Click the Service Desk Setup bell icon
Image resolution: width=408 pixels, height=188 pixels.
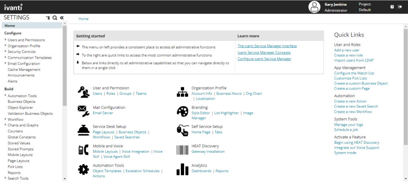[84, 130]
